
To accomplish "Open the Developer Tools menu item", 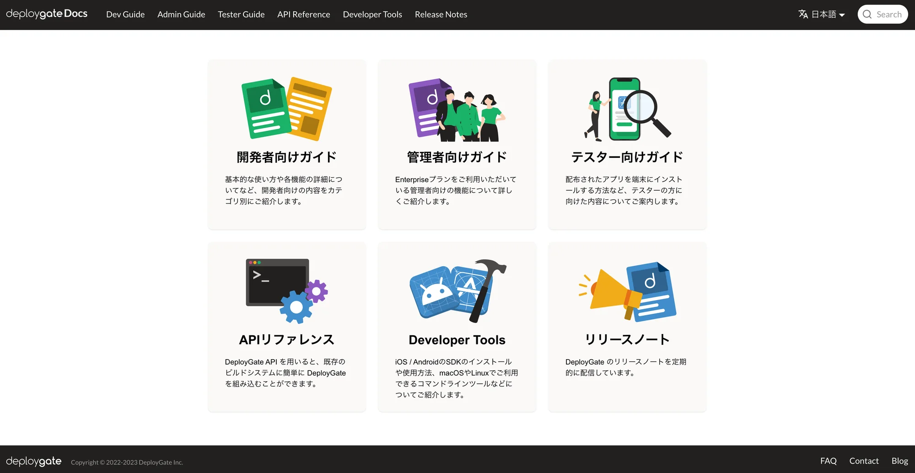I will (372, 15).
